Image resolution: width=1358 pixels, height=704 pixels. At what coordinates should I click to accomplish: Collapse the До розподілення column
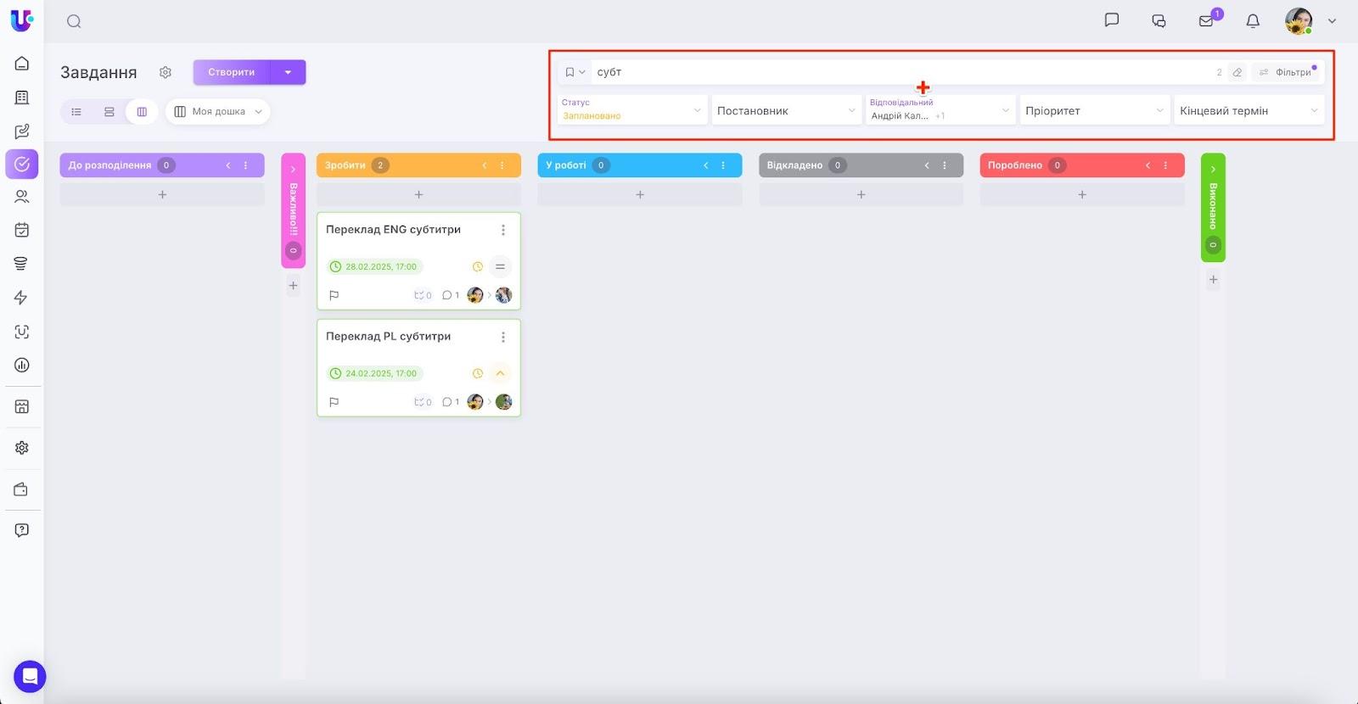click(x=228, y=165)
